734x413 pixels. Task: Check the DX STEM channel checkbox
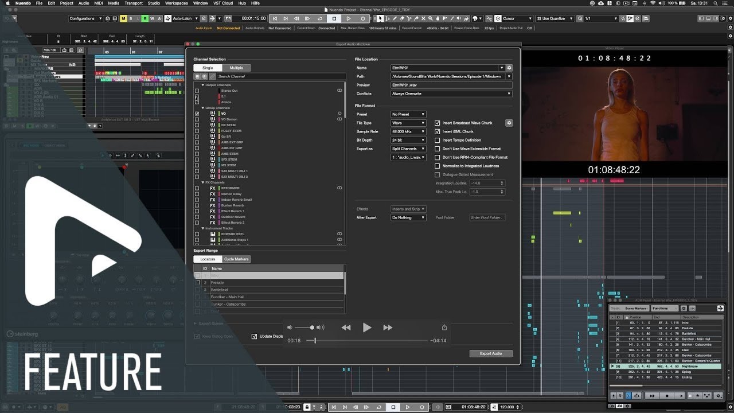197,125
